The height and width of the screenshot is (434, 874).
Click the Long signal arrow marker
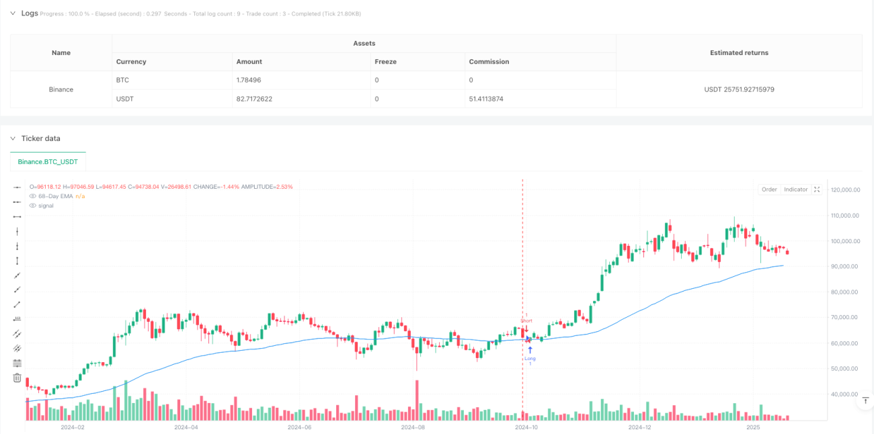point(530,350)
